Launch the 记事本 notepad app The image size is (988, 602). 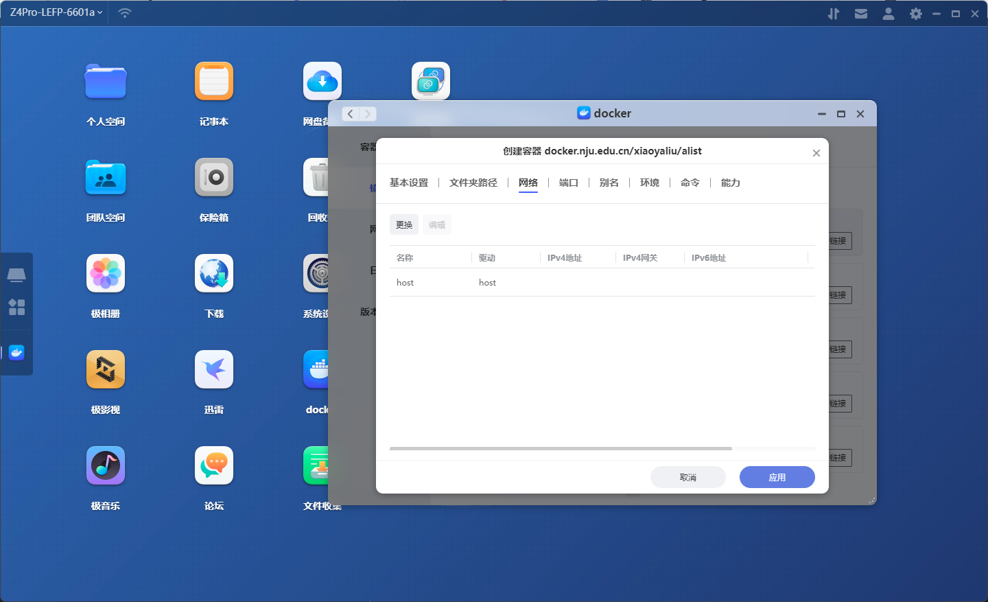(214, 82)
